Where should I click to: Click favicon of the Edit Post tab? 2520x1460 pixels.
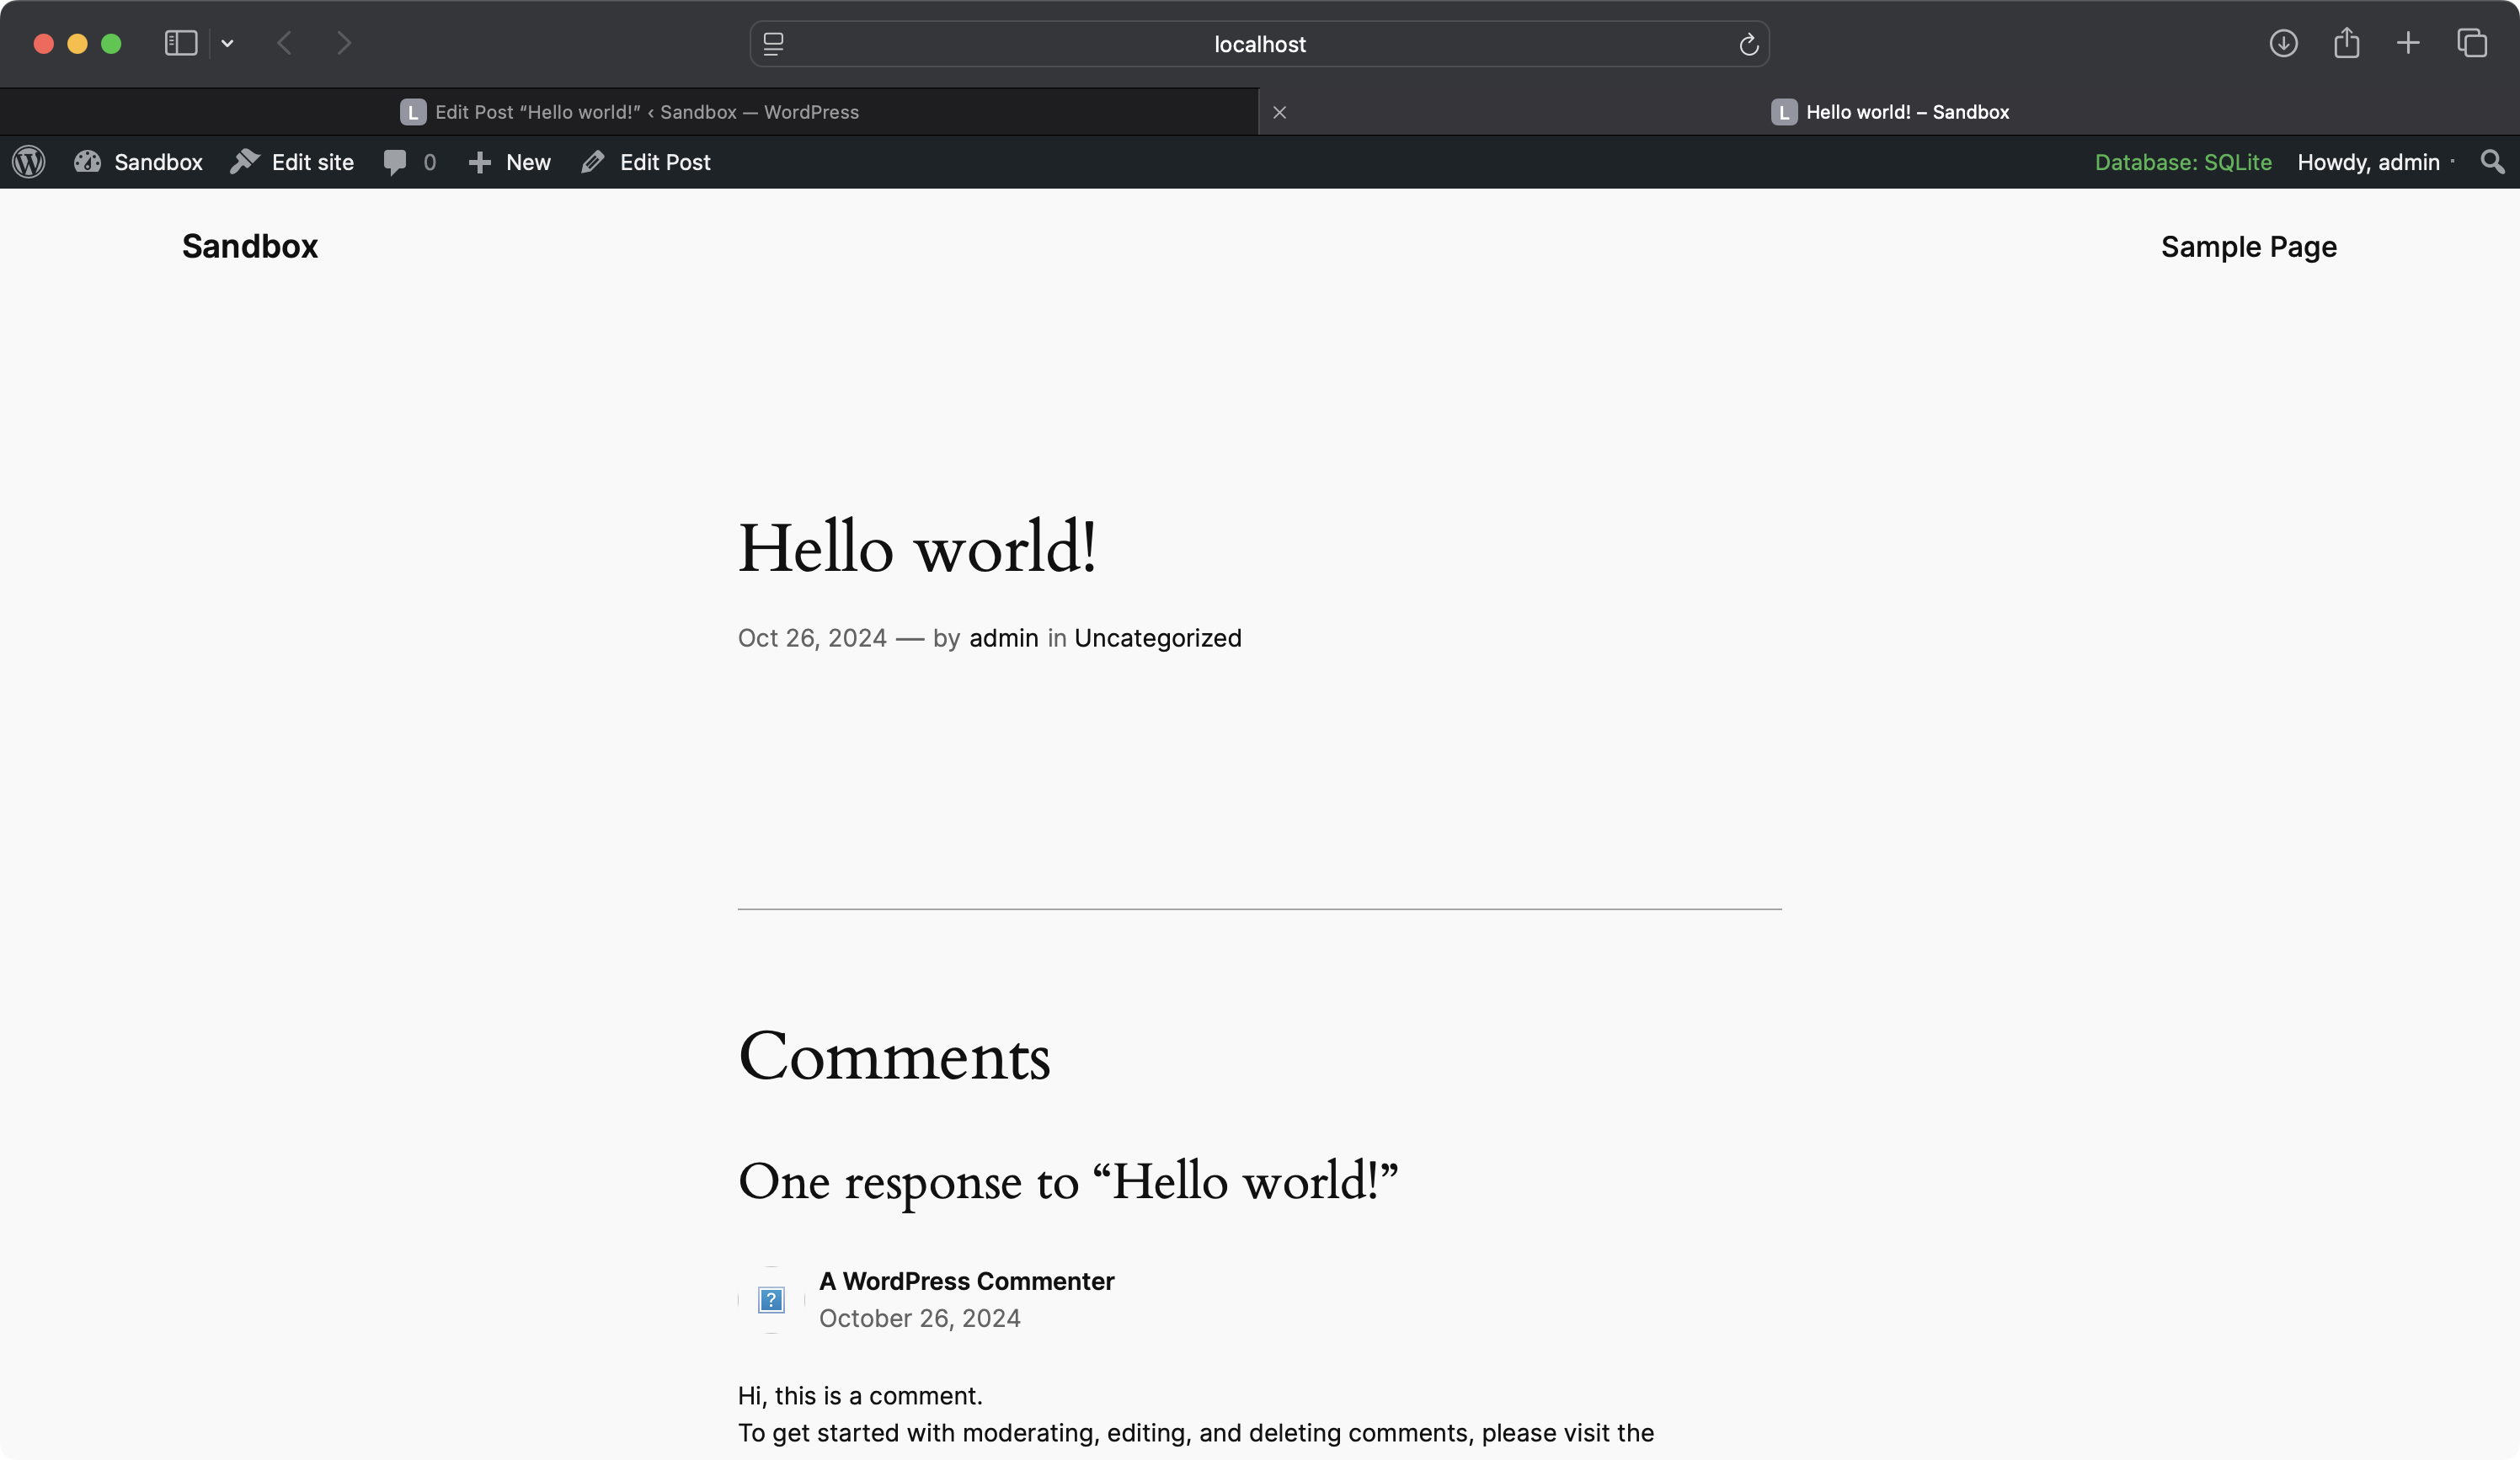point(413,112)
